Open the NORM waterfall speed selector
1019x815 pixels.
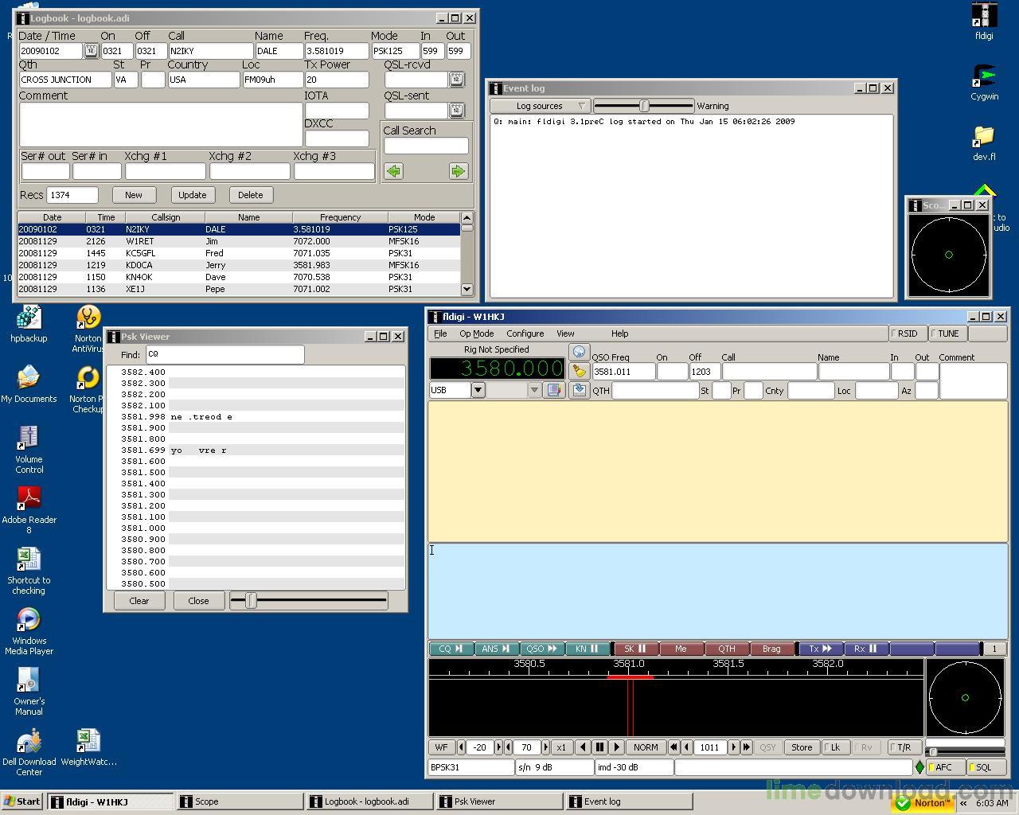646,747
